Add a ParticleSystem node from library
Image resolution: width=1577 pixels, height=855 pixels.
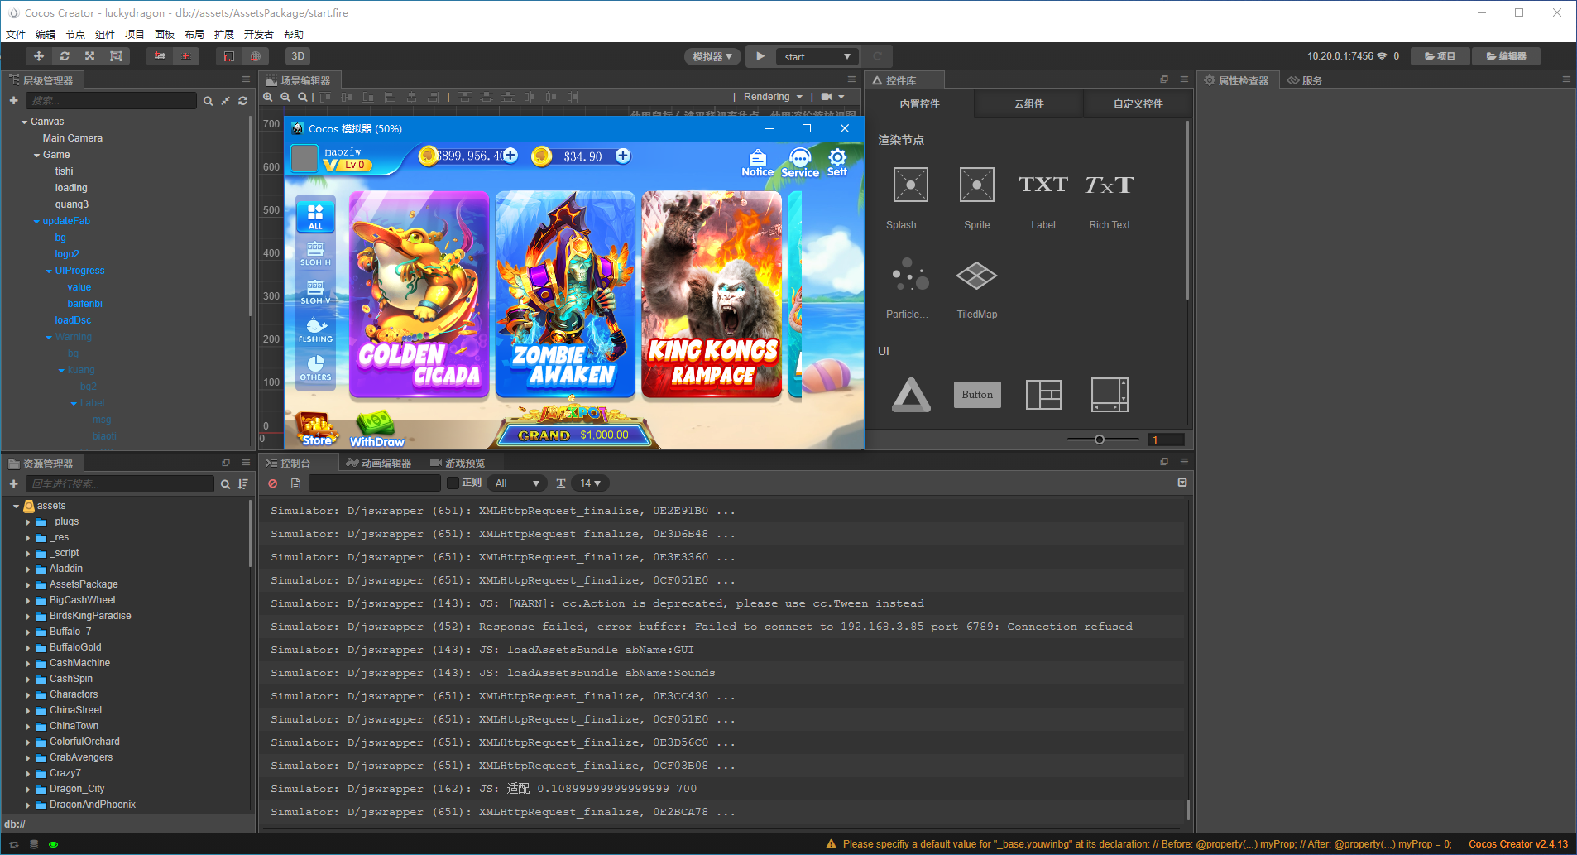tap(910, 287)
